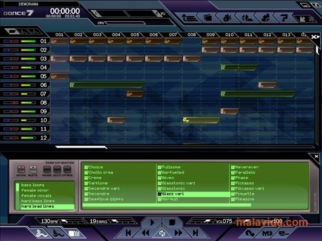
Task: Jump to song start with skip-back button
Action: 128,233
